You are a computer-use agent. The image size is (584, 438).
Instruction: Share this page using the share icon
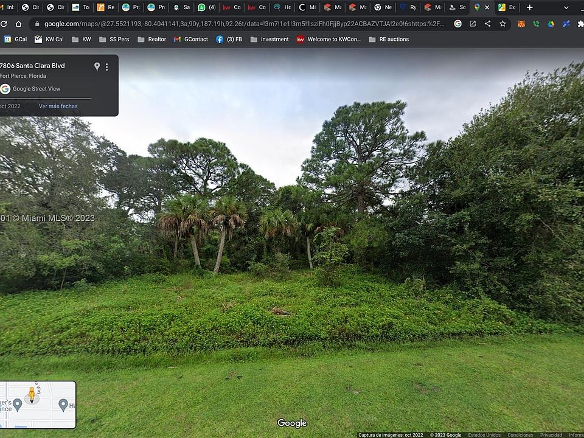pyautogui.click(x=487, y=24)
